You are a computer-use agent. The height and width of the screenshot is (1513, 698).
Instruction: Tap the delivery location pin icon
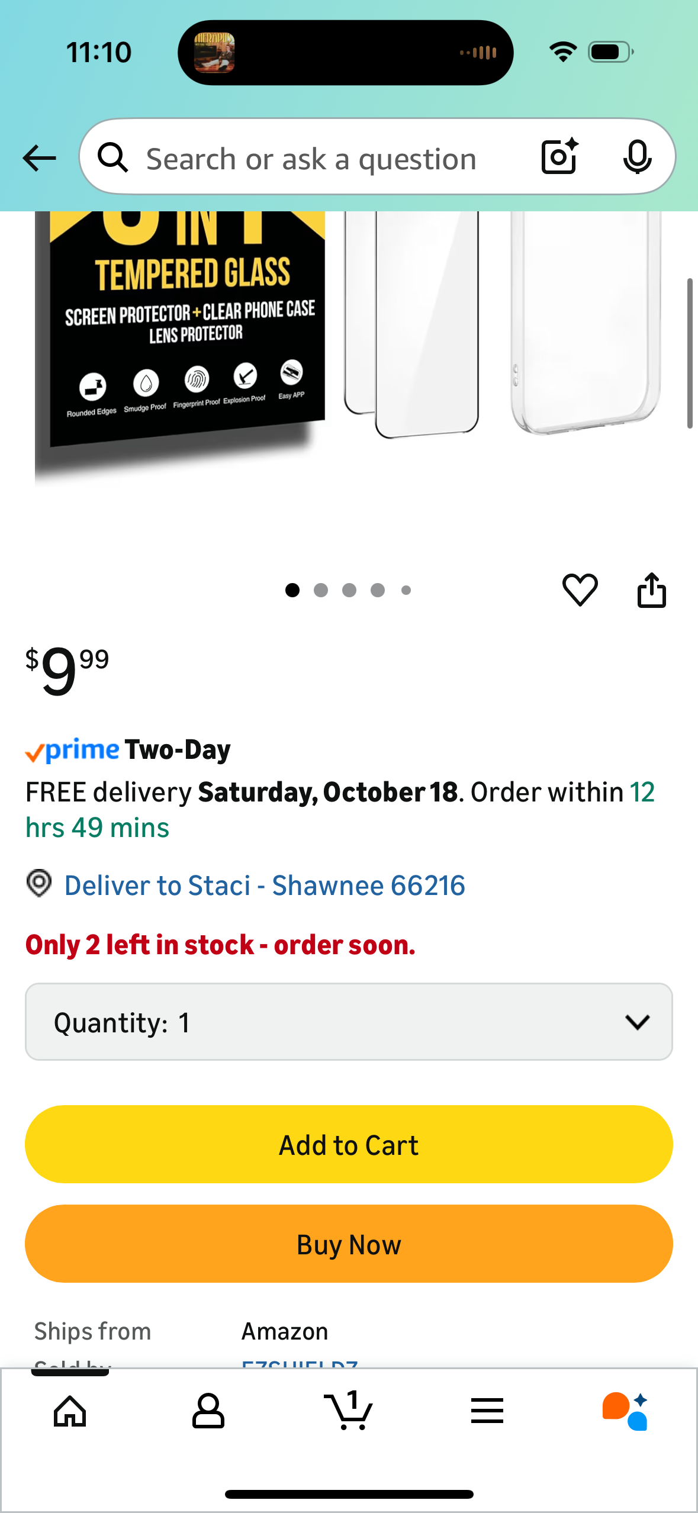39,884
